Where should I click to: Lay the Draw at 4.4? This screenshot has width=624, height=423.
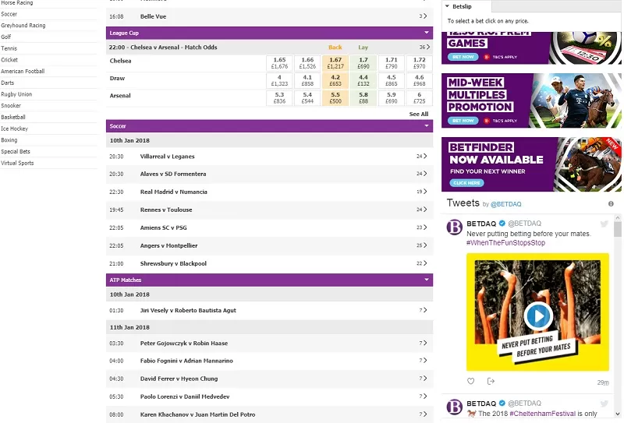[x=363, y=80]
